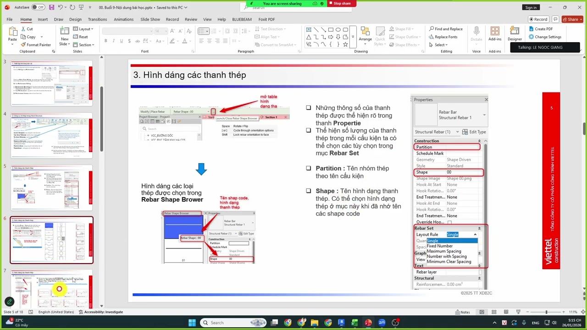Switch to Normal view
Viewport: 587px width, 330px height.
[482, 312]
